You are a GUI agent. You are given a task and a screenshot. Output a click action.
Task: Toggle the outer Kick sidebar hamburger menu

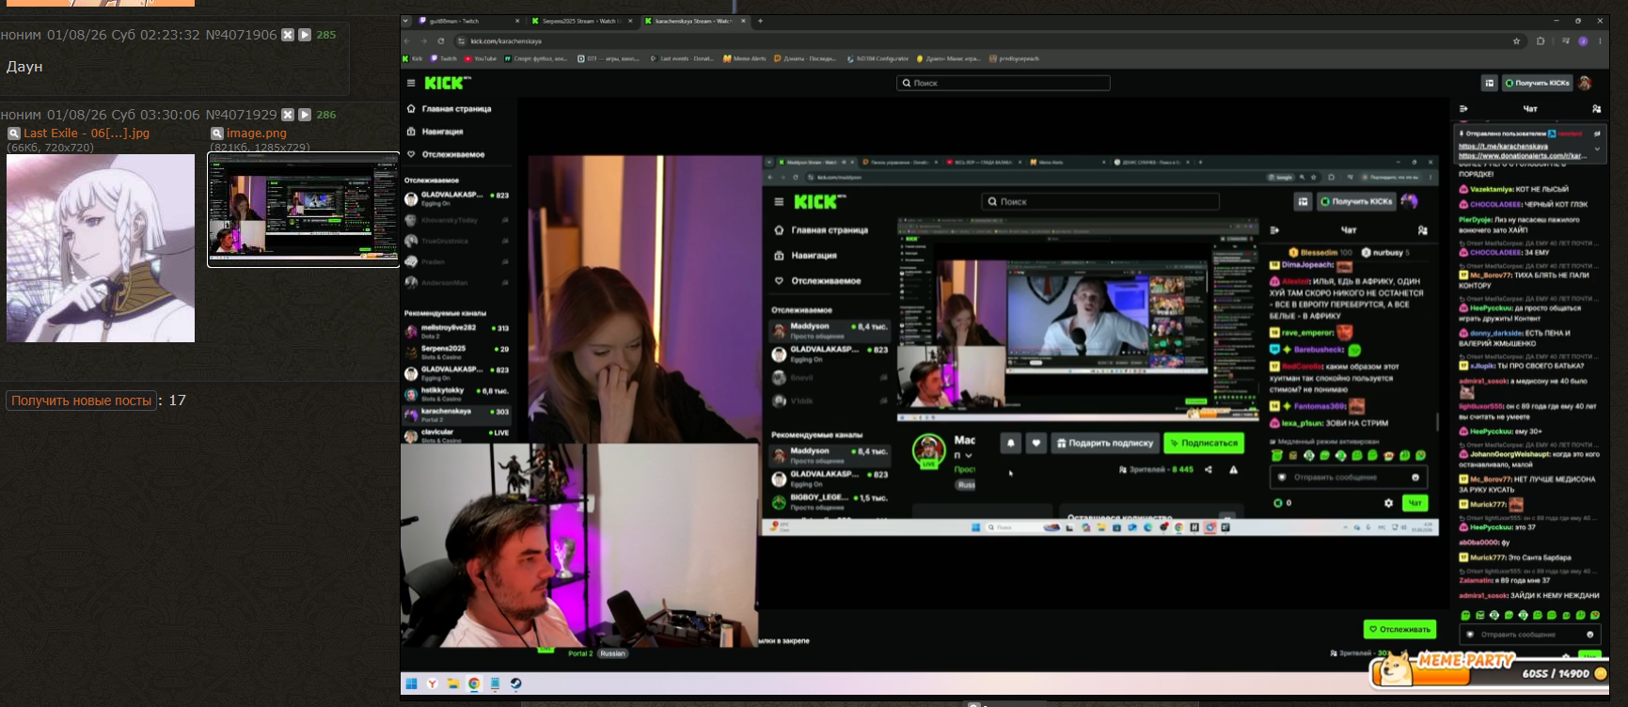coord(411,83)
